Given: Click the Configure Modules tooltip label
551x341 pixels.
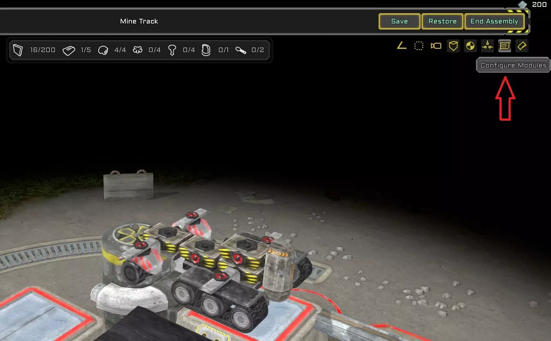Looking at the screenshot, I should [x=513, y=65].
